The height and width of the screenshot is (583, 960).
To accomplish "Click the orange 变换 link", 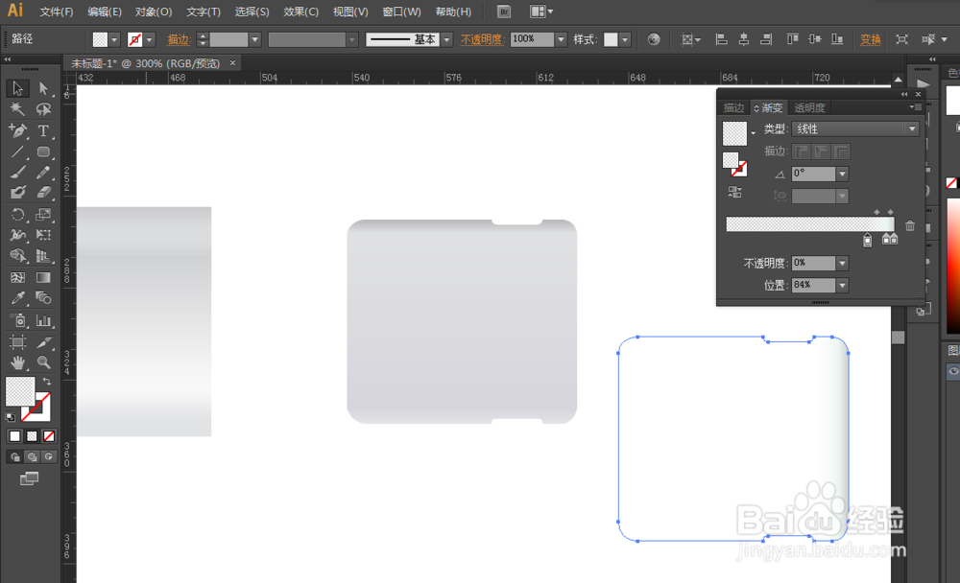I will [x=870, y=39].
